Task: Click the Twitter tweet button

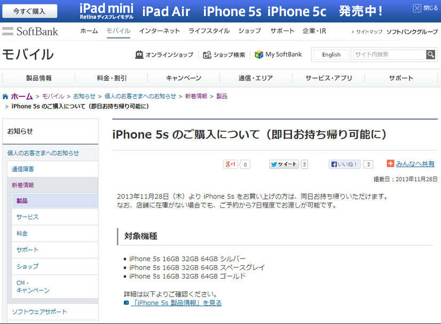Action: pos(284,164)
